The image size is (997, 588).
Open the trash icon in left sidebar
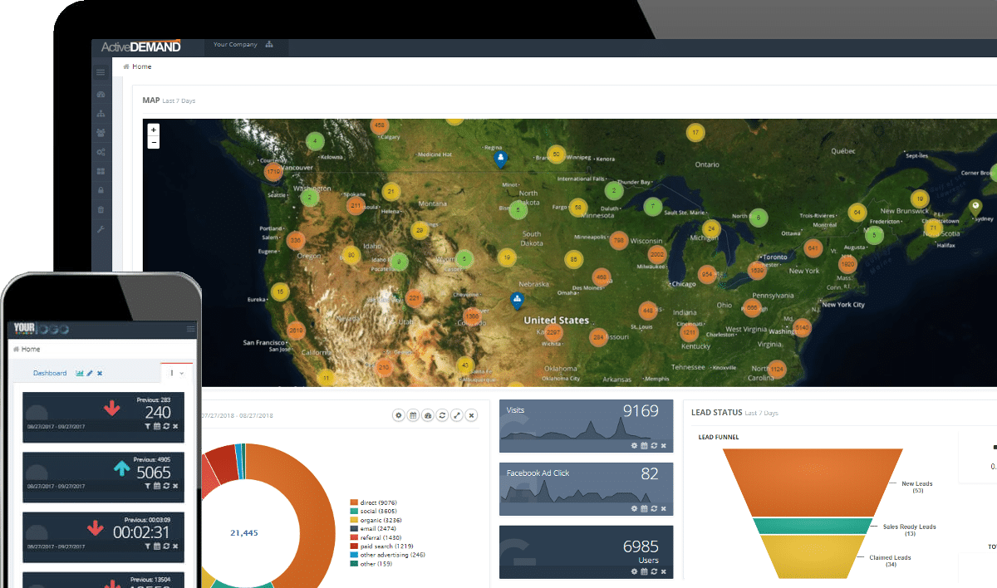[101, 209]
